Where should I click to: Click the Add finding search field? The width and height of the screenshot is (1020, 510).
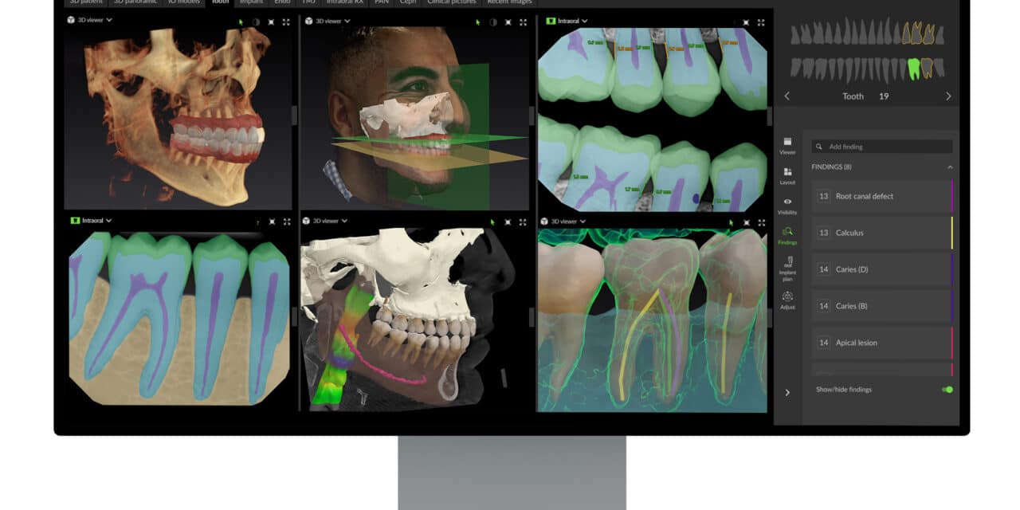coord(886,147)
